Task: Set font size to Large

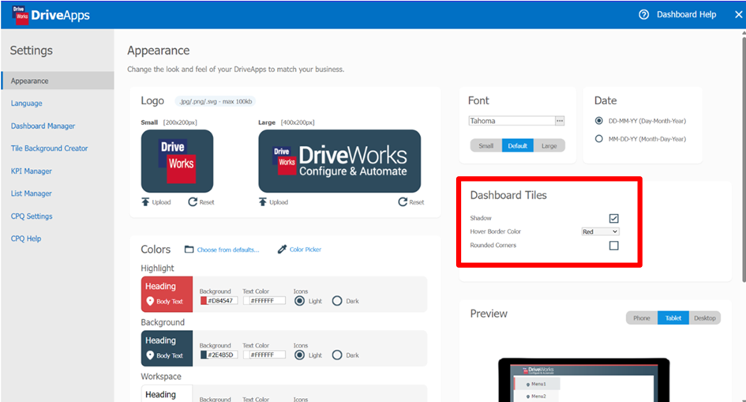Action: click(x=549, y=145)
